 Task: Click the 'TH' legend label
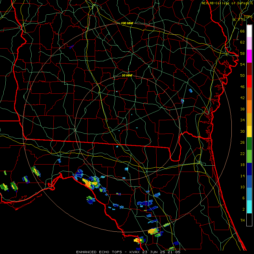coord(242,220)
